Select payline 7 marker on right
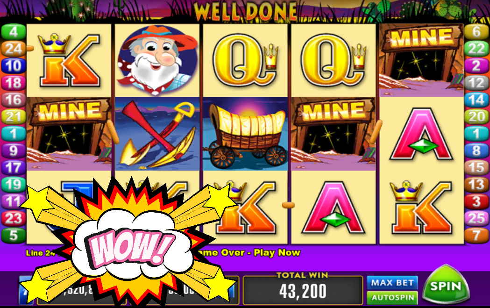Viewport: 490px width, 308px height. [476, 235]
